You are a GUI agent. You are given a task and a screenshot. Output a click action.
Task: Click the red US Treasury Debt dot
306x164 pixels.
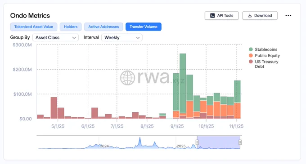(x=251, y=62)
